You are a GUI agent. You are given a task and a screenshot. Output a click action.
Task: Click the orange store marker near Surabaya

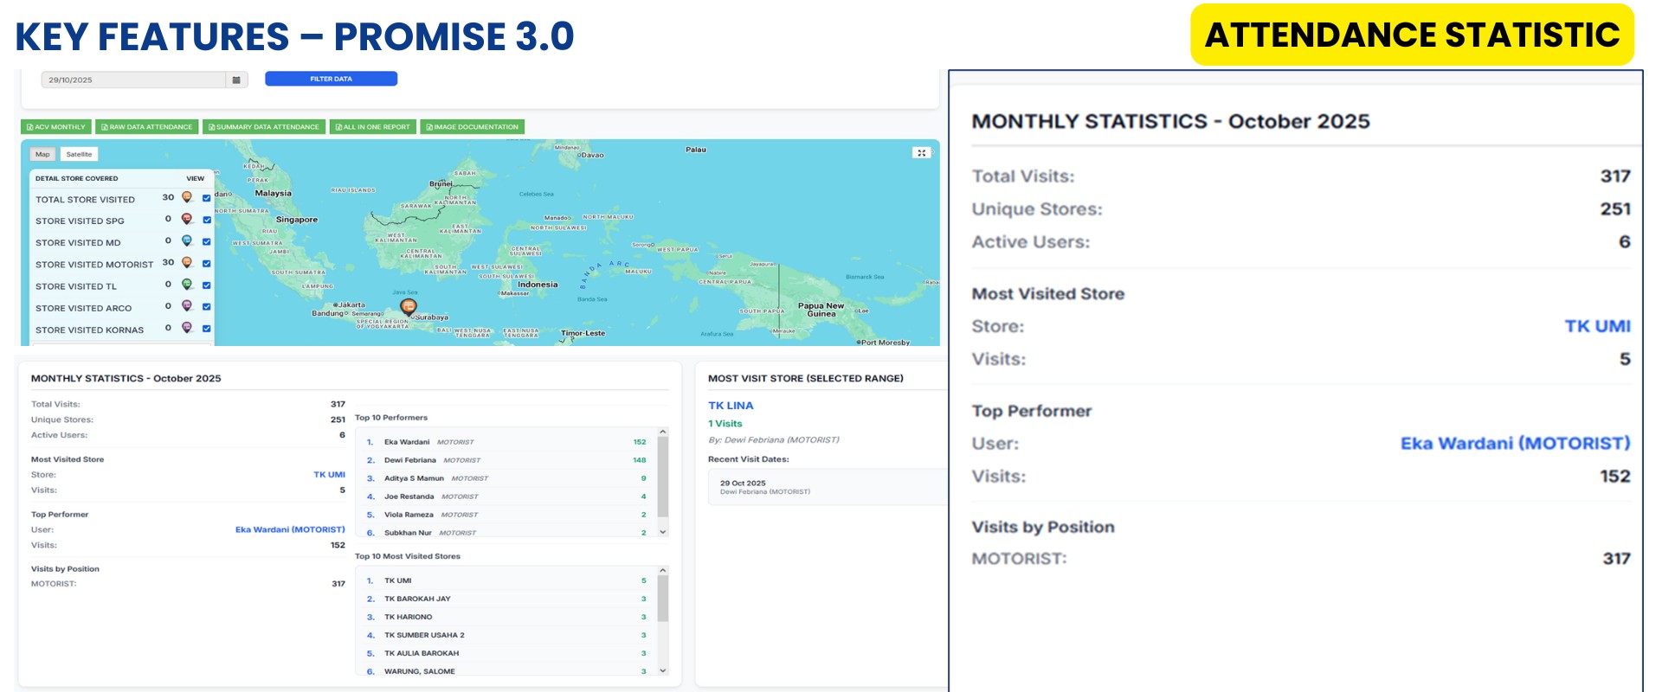pos(409,307)
